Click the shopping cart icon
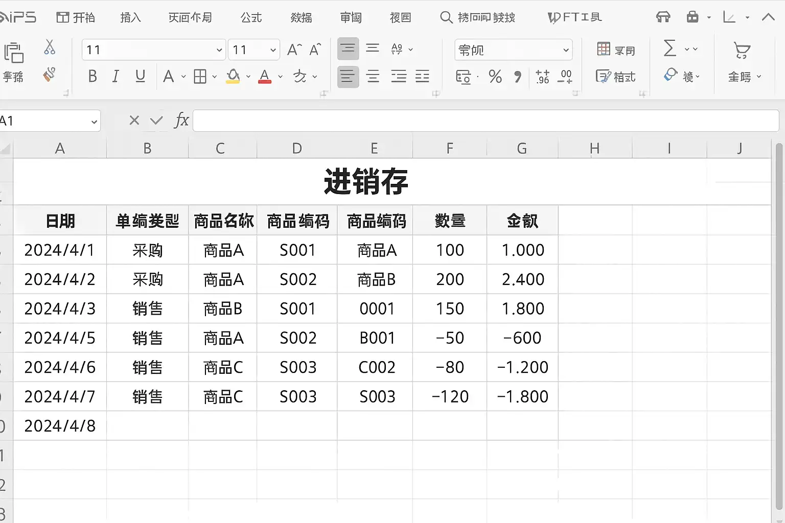The image size is (785, 523). (x=742, y=50)
